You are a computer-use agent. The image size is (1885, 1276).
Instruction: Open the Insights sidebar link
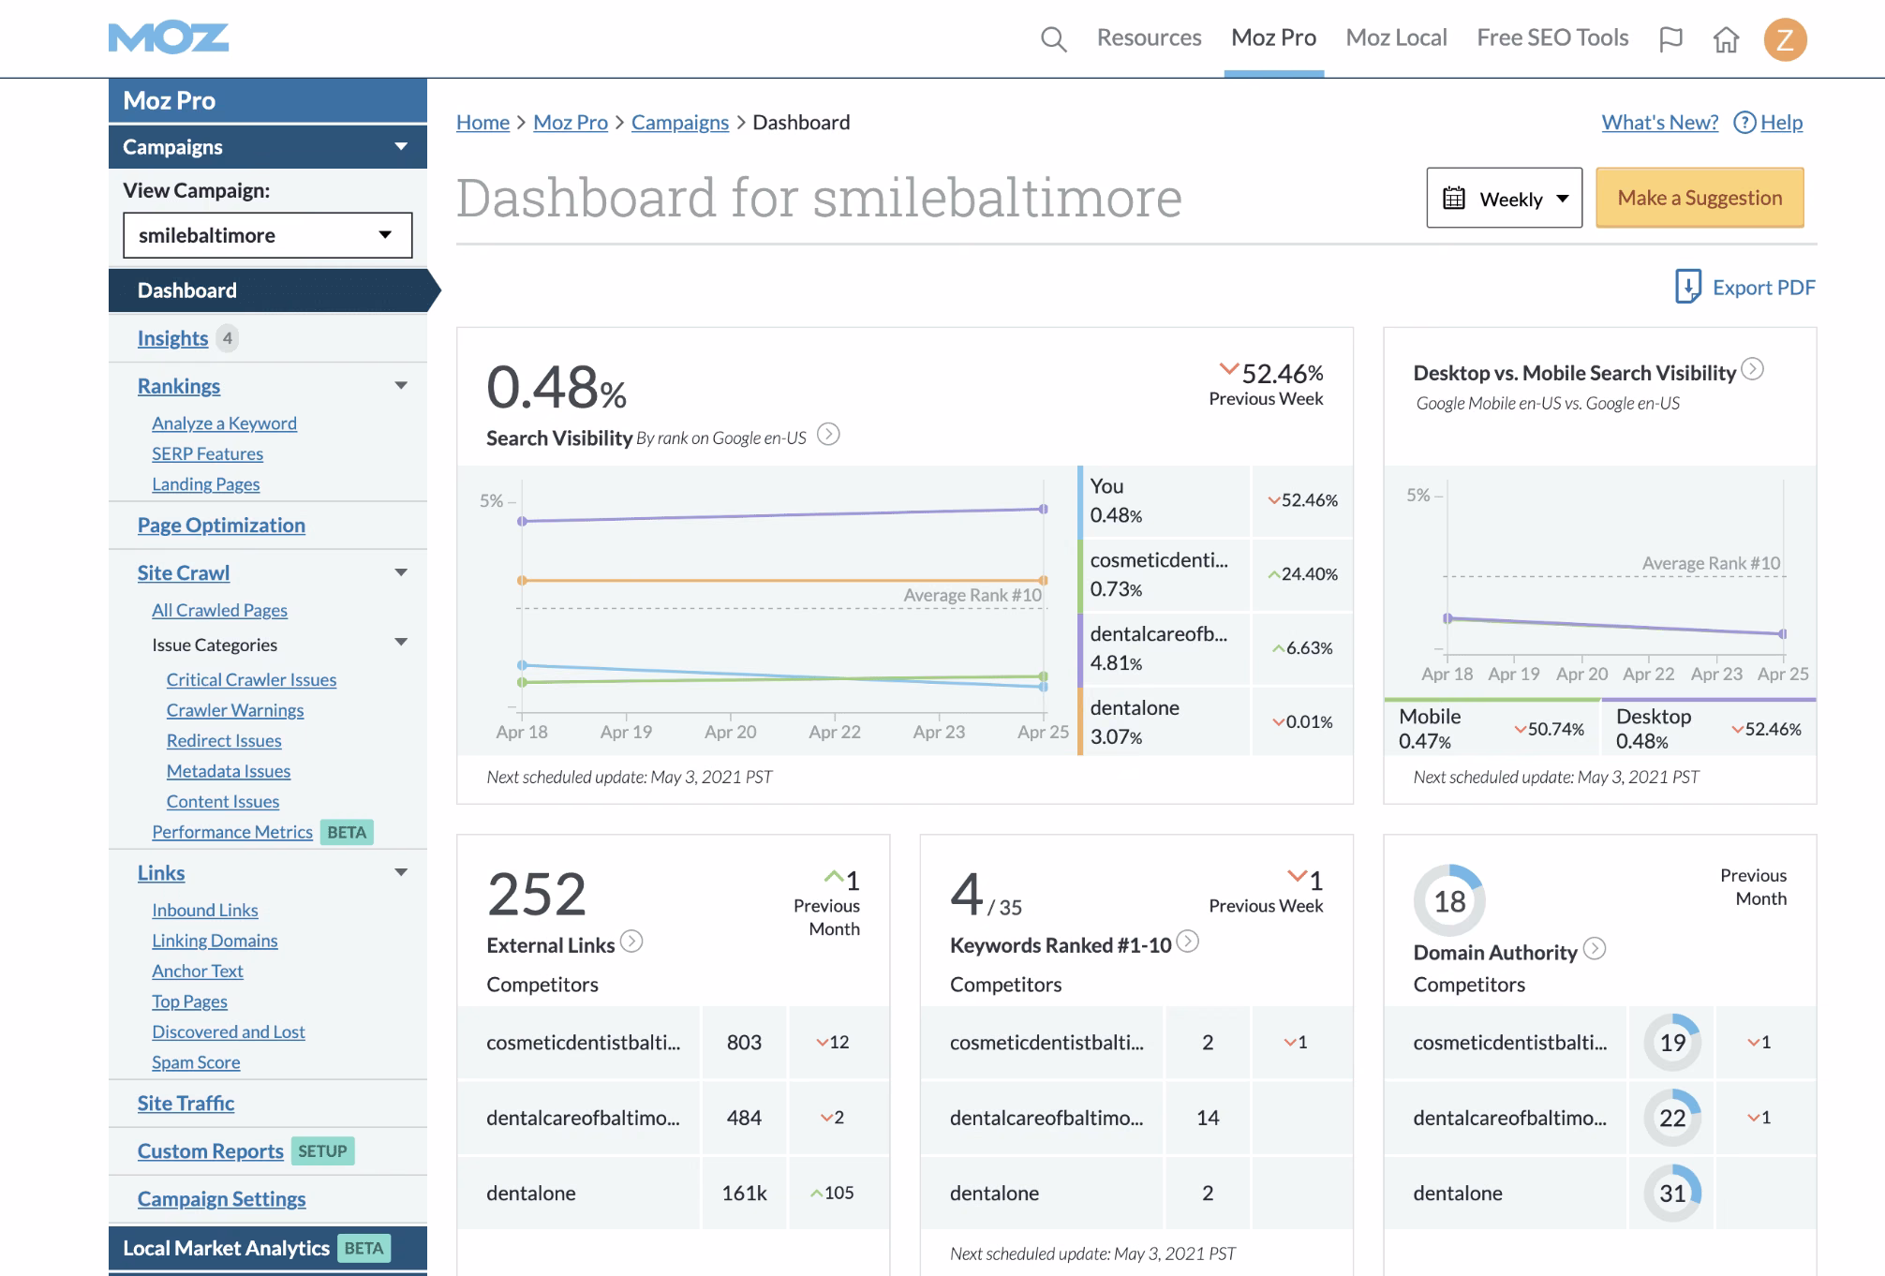click(172, 338)
